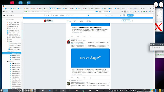This screenshot has width=164, height=92.
Task: Click the bookmarks sidebar scrollbar
Action: tap(22, 34)
